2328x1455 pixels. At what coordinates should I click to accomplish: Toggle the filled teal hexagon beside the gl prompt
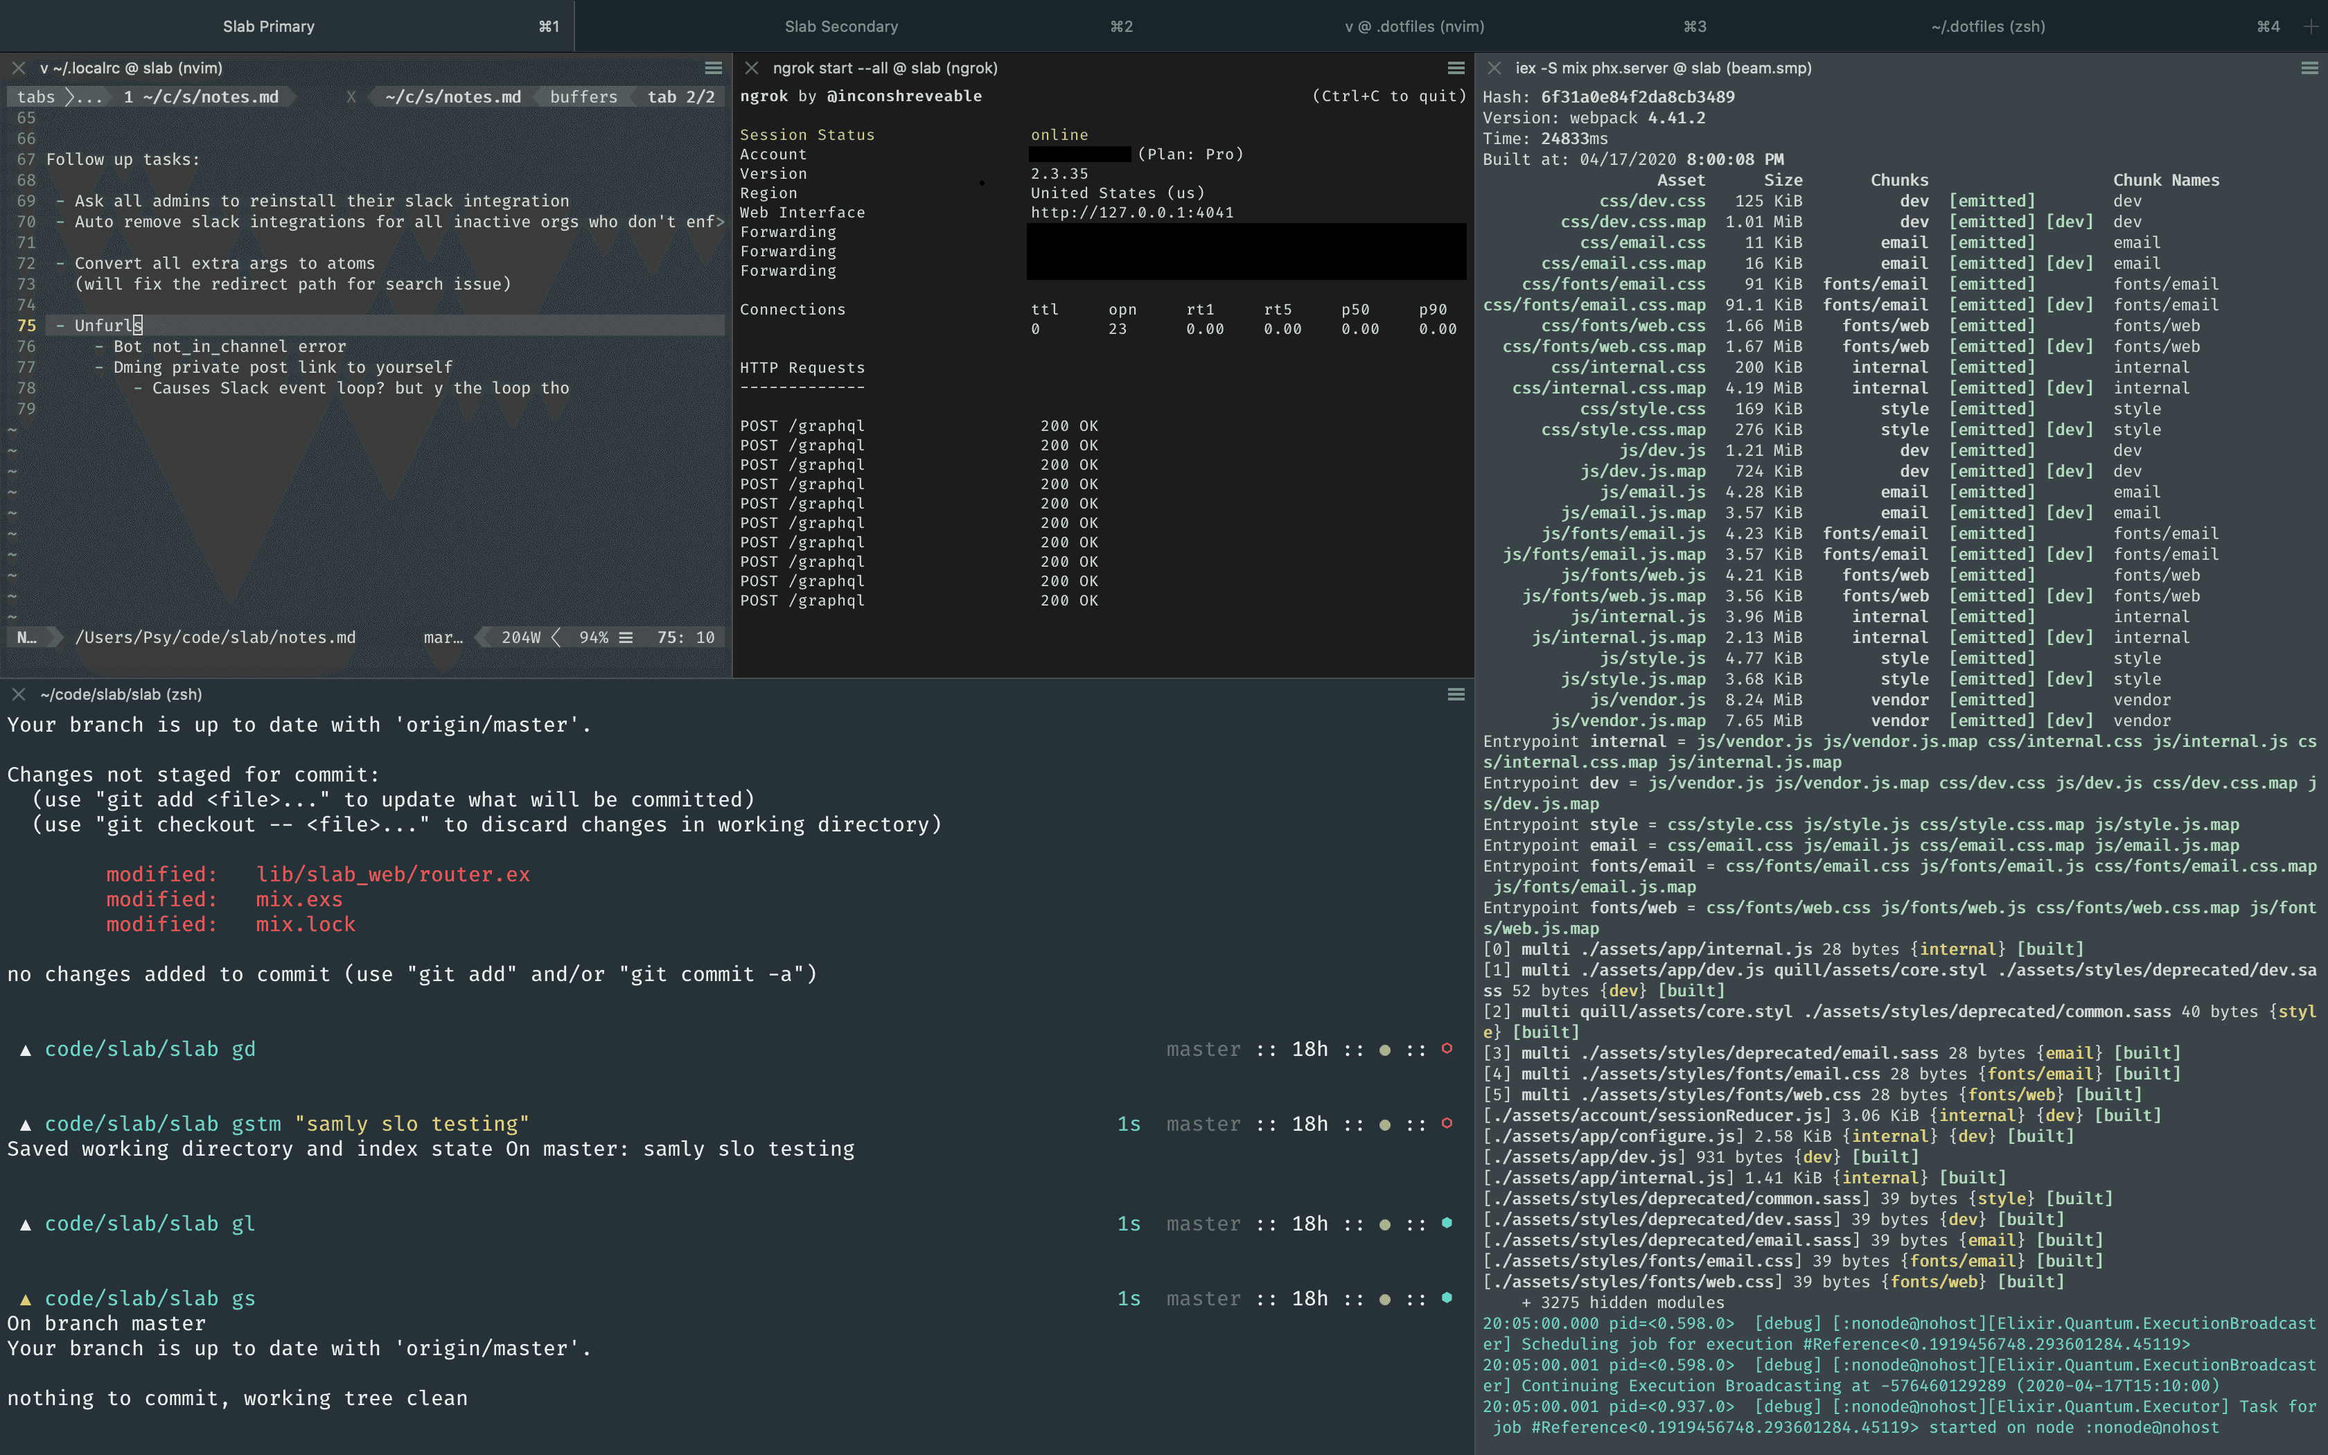[1448, 1223]
